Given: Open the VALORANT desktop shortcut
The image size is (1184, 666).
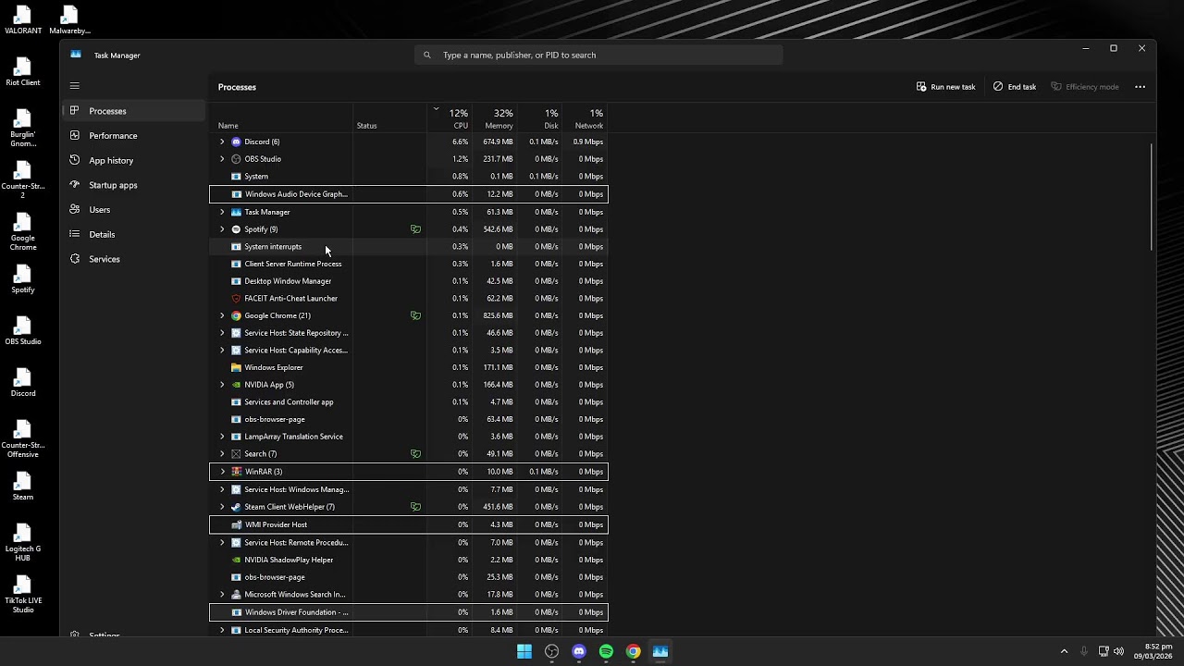Looking at the screenshot, I should click(23, 20).
